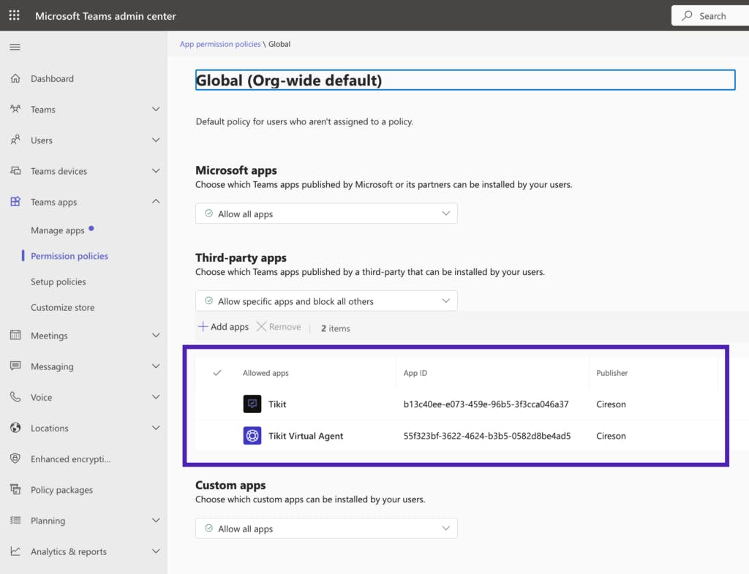Click the Dashboard home icon

click(15, 79)
